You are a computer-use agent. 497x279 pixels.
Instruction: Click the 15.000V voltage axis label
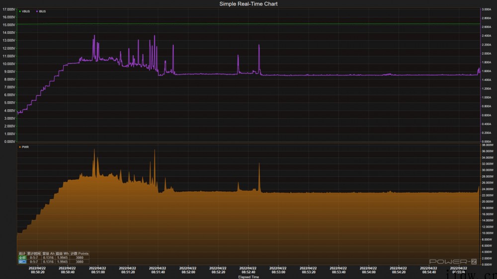click(9, 25)
